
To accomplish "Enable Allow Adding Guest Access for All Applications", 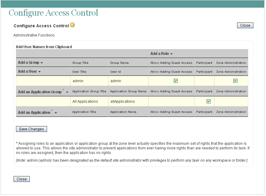I will click(x=171, y=102).
